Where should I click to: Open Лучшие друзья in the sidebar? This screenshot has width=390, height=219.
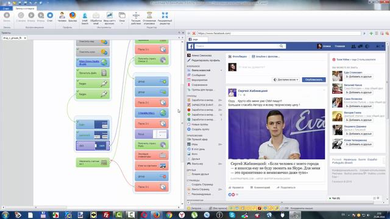tap(200, 174)
